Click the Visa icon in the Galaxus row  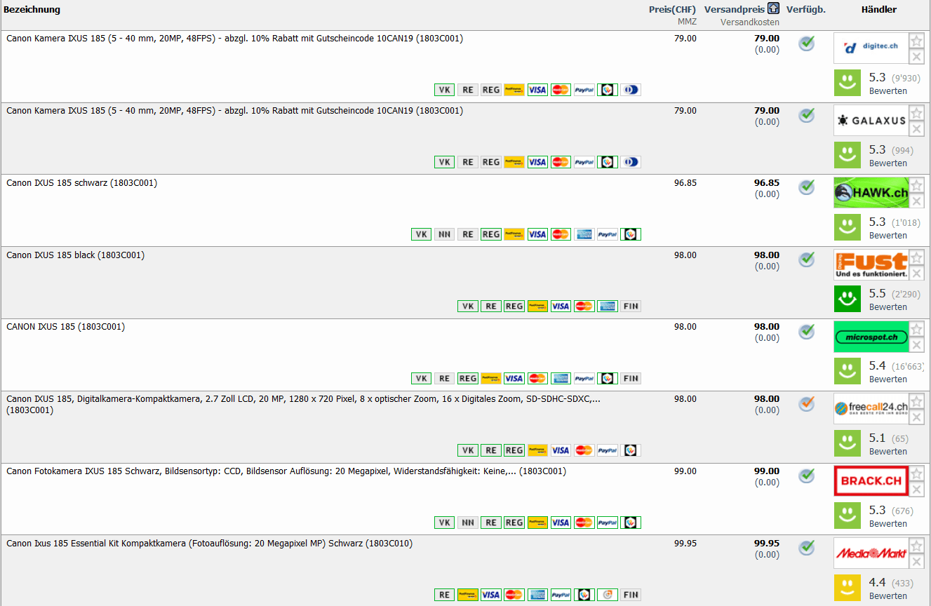pos(537,162)
